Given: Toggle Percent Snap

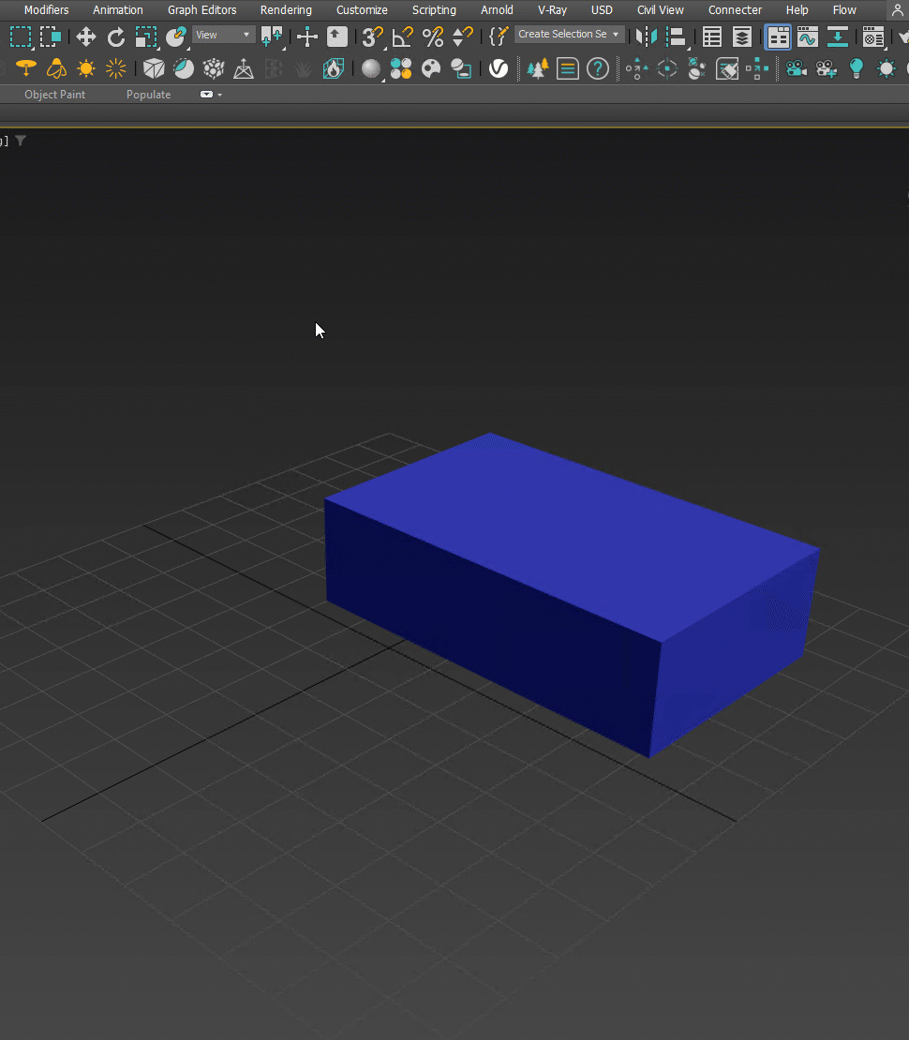Looking at the screenshot, I should pos(433,37).
